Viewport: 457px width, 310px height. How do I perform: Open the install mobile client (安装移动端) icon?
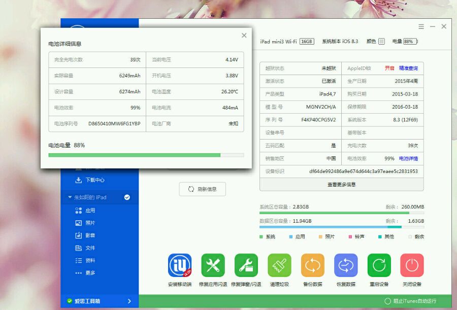pos(180,265)
